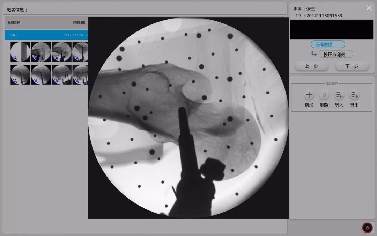Viewport: 377px width, 236px height.
Task: Open third thumbnail in top row
Action: tap(61, 52)
